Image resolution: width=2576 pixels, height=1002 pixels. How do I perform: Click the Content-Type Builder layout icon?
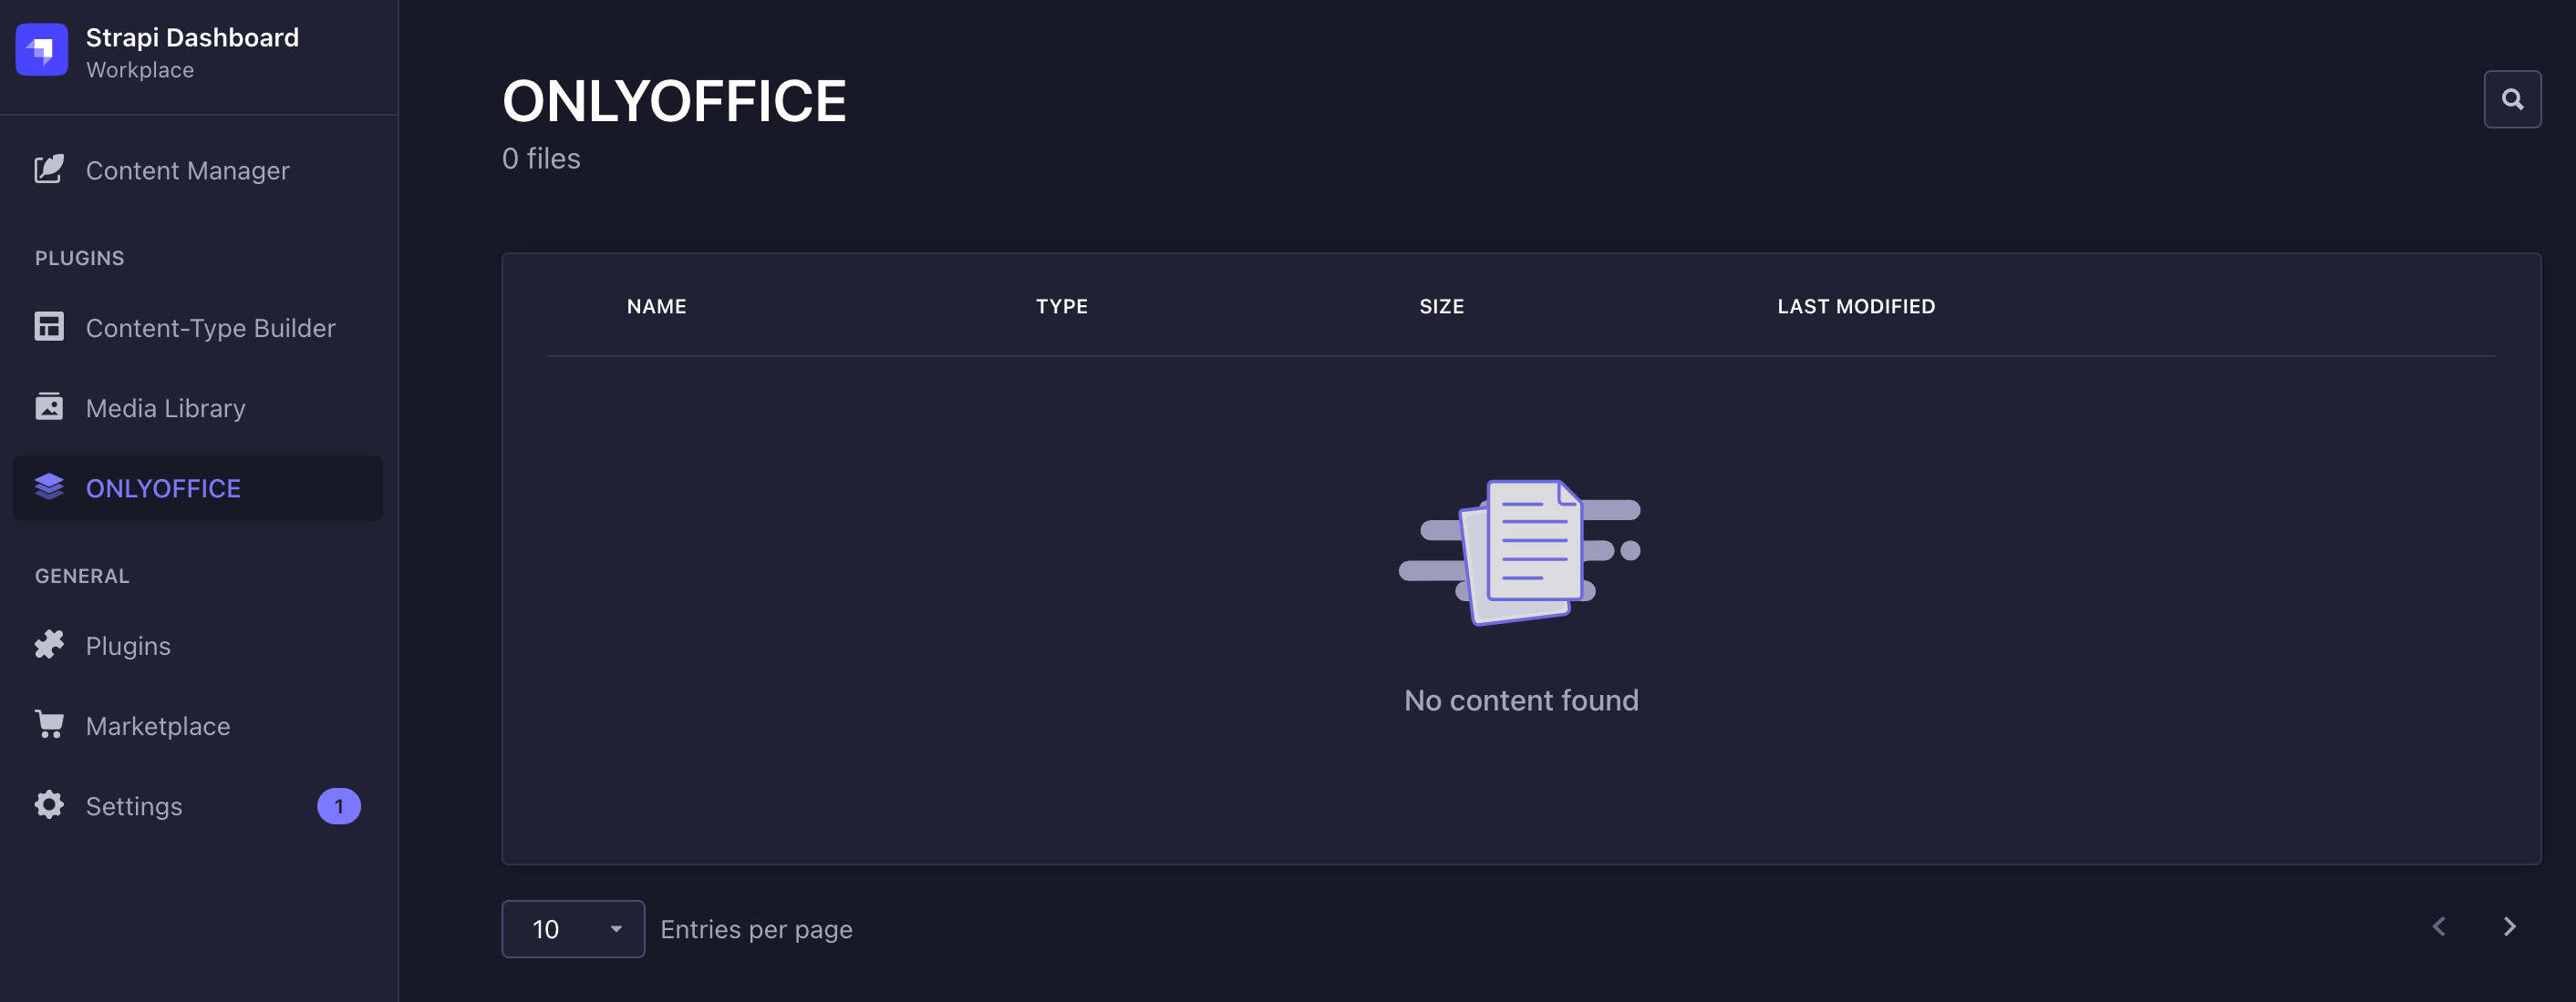[x=49, y=327]
